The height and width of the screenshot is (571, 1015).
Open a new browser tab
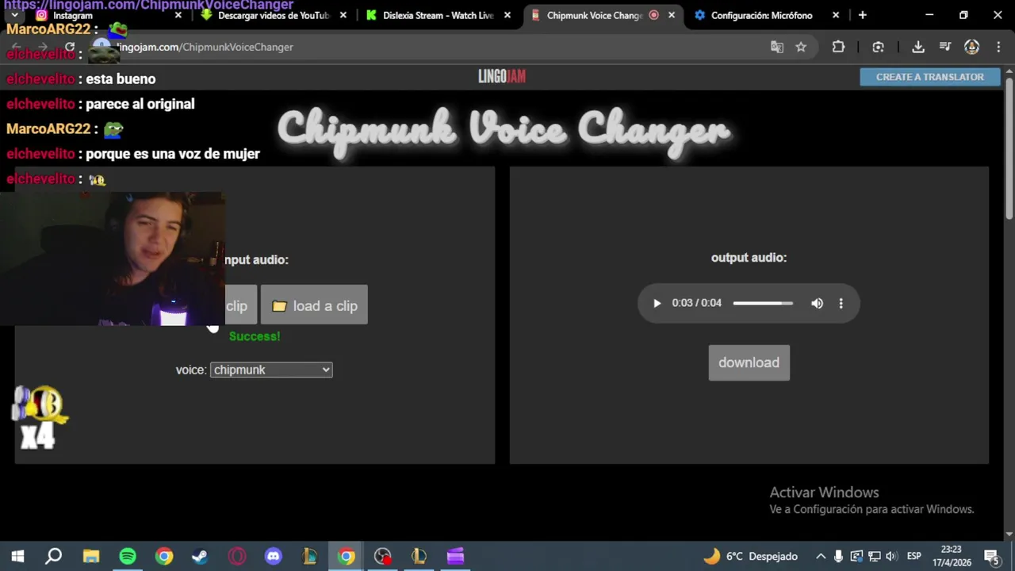[x=863, y=15]
